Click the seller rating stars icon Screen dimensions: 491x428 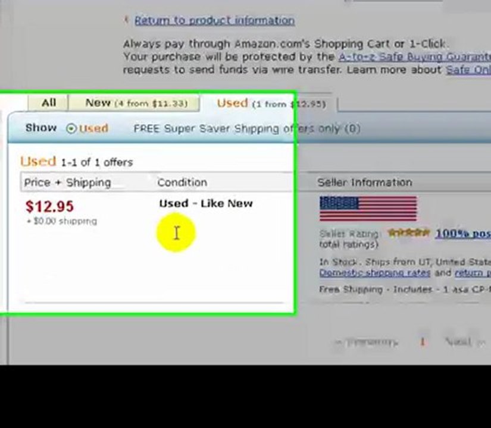click(408, 233)
